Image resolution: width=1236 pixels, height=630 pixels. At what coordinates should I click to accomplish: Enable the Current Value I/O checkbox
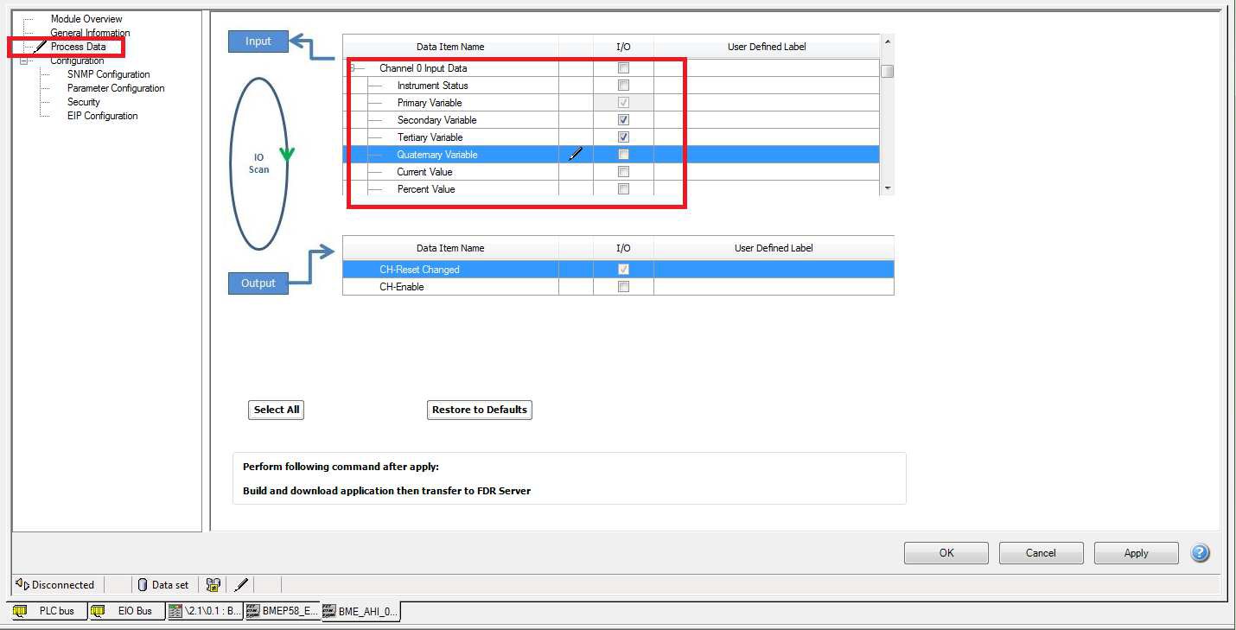point(623,172)
